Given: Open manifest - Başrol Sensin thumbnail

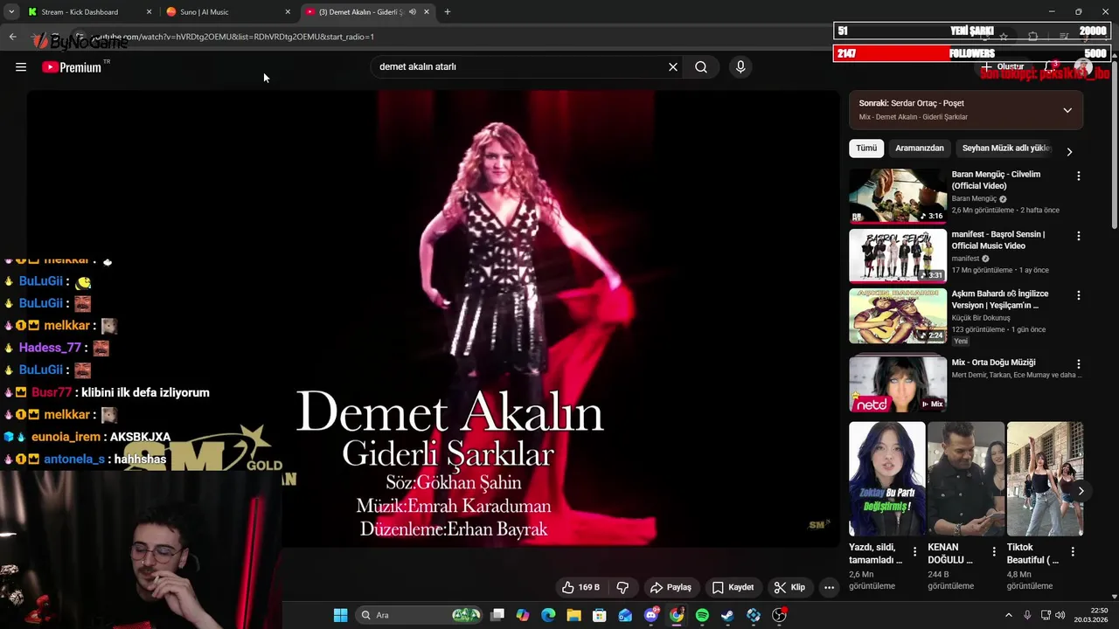Looking at the screenshot, I should click(898, 256).
